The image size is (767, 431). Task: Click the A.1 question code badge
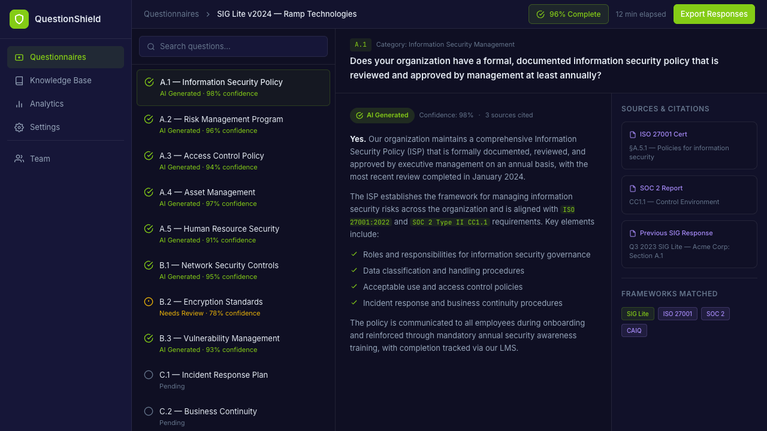(361, 45)
